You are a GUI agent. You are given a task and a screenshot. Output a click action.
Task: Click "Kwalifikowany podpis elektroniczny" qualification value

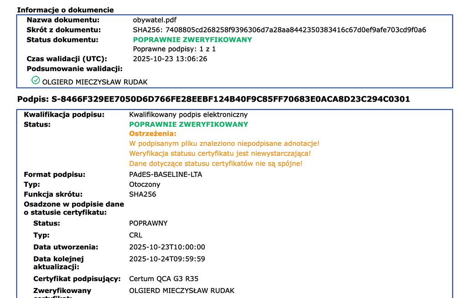[189, 114]
